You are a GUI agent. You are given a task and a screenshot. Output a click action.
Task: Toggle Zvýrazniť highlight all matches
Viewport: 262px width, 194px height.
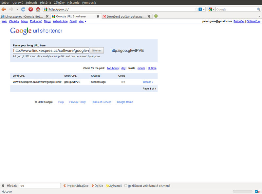click(114, 185)
